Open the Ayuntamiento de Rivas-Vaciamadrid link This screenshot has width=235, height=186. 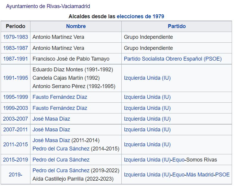48,6
